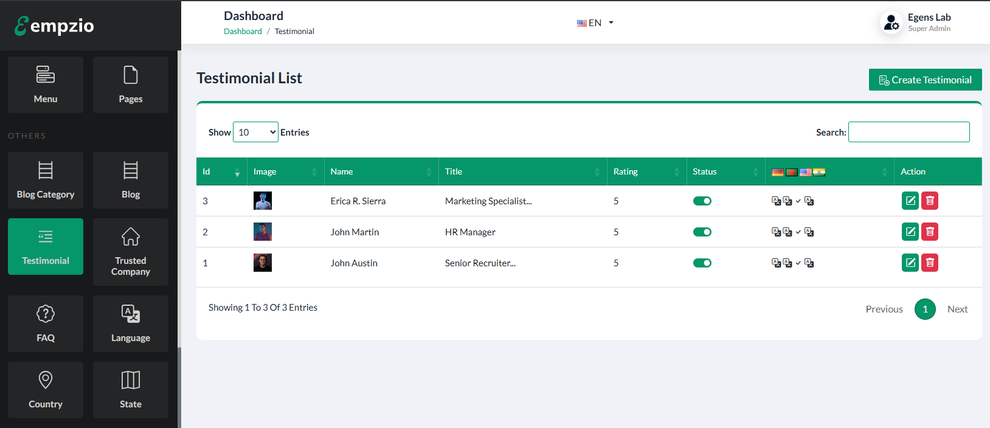Delete the Erica R. Sierra testimonial
The width and height of the screenshot is (990, 428).
[x=930, y=201]
